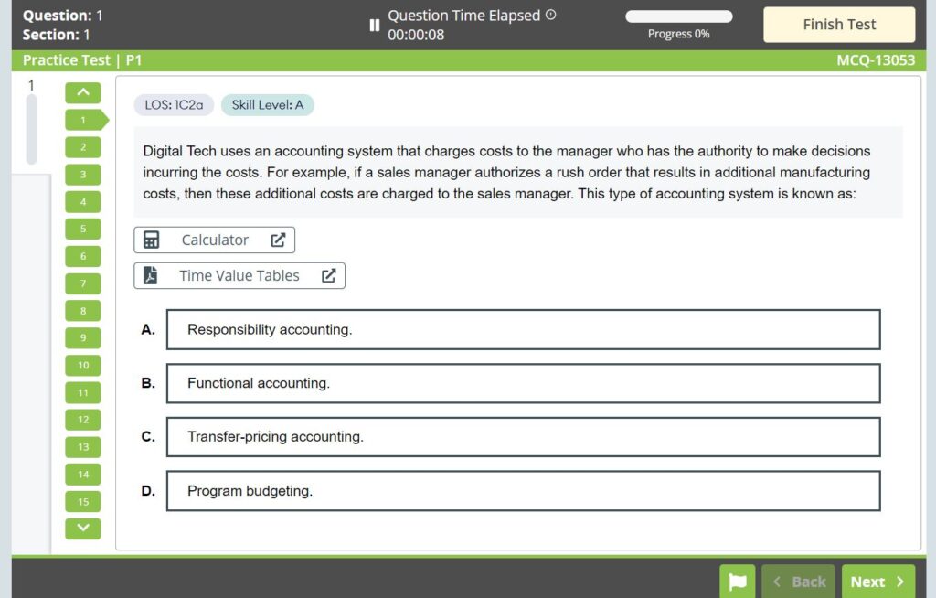Click the PDF icon on Time Value Tables
This screenshot has height=598, width=936.
[x=152, y=275]
